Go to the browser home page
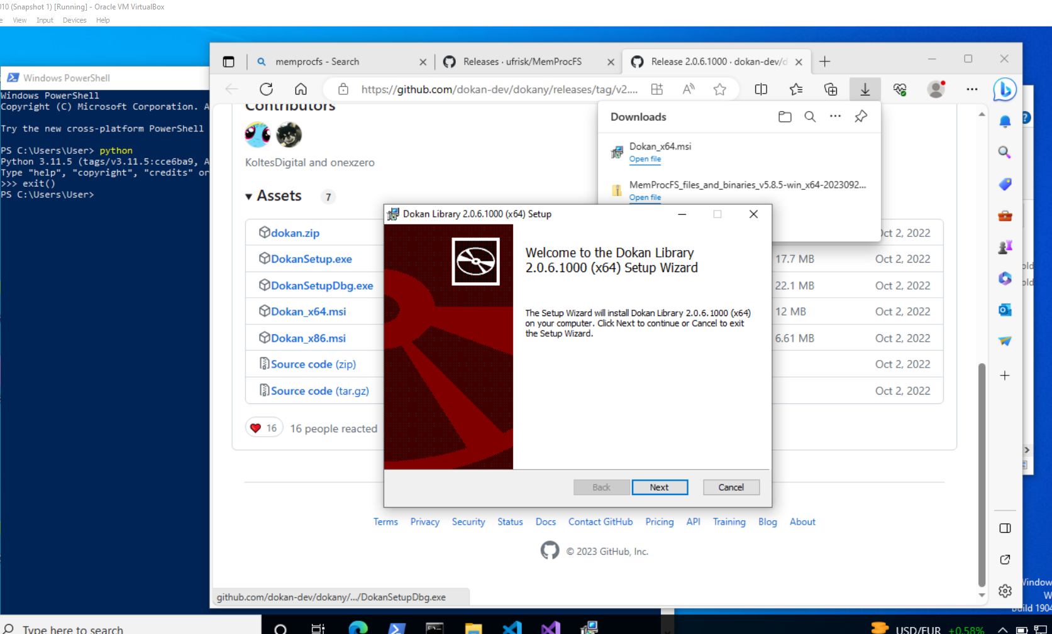 pos(301,89)
